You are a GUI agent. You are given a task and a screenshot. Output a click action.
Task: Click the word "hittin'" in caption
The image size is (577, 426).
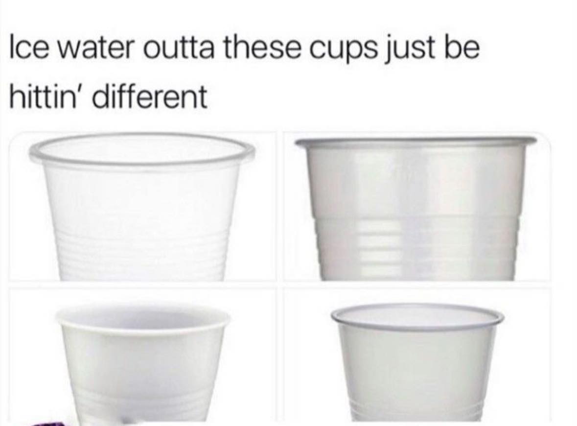(48, 97)
